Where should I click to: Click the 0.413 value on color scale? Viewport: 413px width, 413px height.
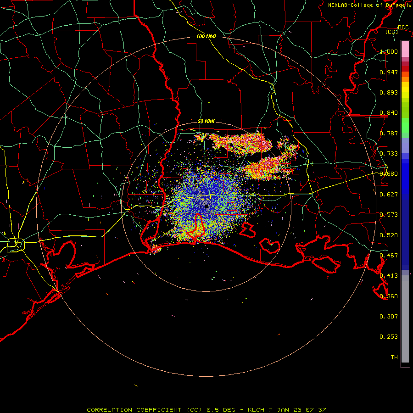click(389, 276)
